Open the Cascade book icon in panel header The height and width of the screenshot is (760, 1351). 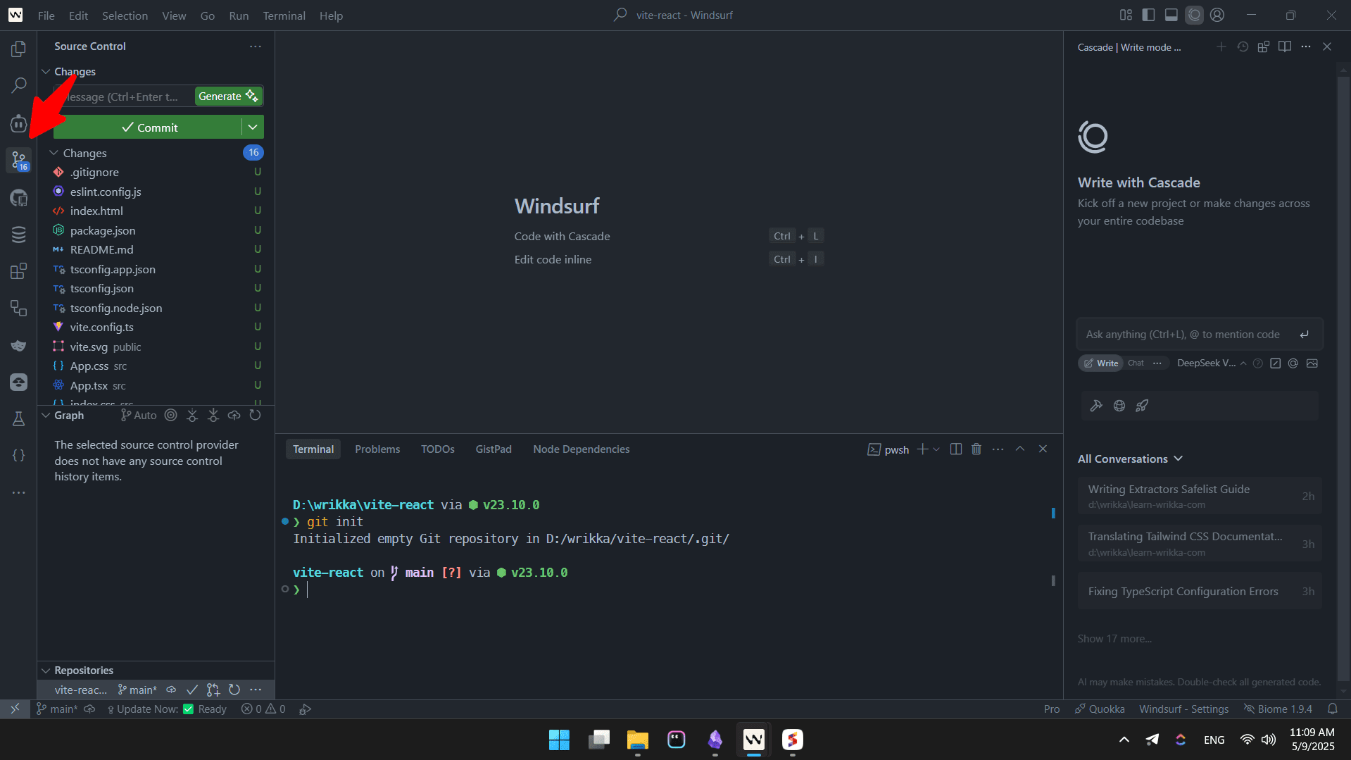(1285, 46)
